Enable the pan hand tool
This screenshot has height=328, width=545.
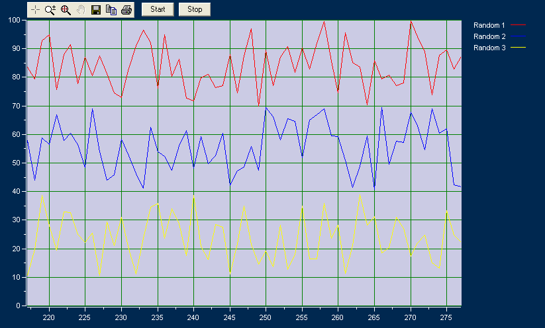click(x=81, y=9)
